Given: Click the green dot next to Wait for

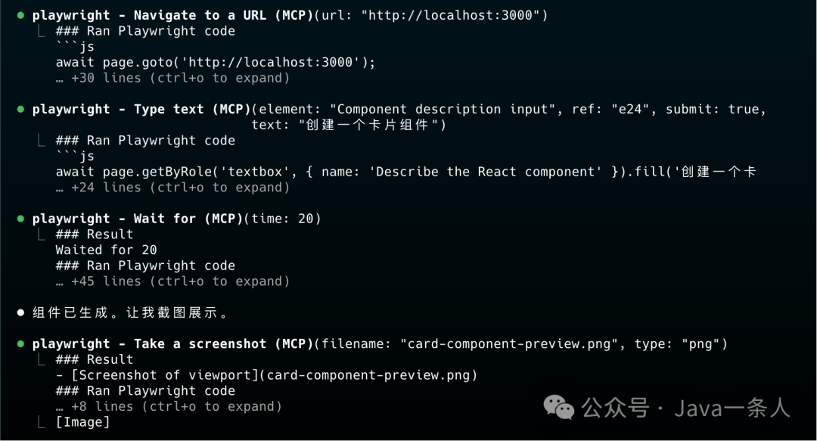Looking at the screenshot, I should [20, 219].
